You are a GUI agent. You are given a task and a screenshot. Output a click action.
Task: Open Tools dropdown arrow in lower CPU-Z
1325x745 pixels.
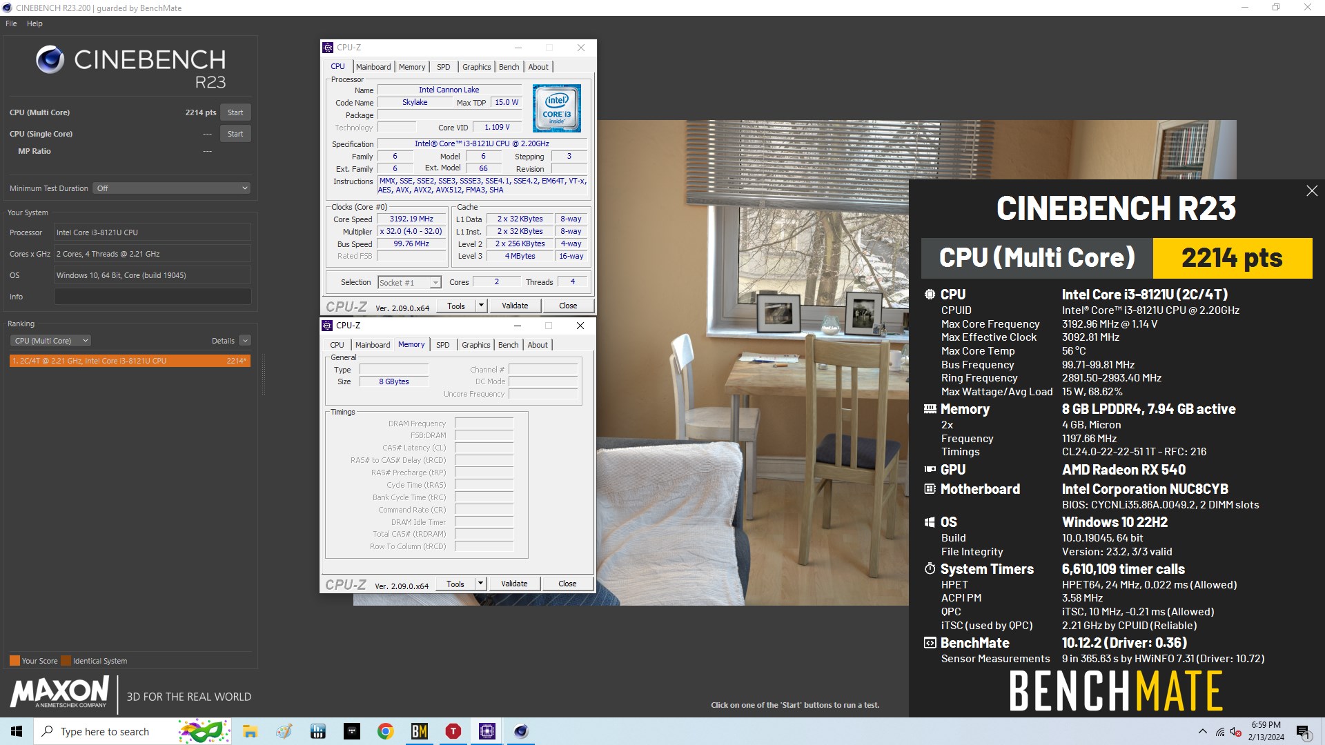tap(480, 584)
